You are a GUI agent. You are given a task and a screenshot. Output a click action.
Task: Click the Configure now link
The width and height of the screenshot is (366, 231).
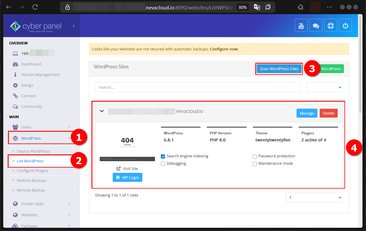(224, 49)
